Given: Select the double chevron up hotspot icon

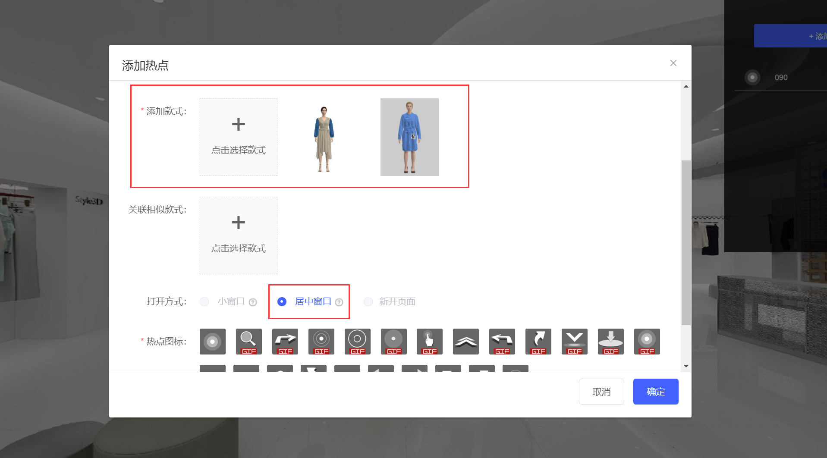Looking at the screenshot, I should [x=465, y=341].
